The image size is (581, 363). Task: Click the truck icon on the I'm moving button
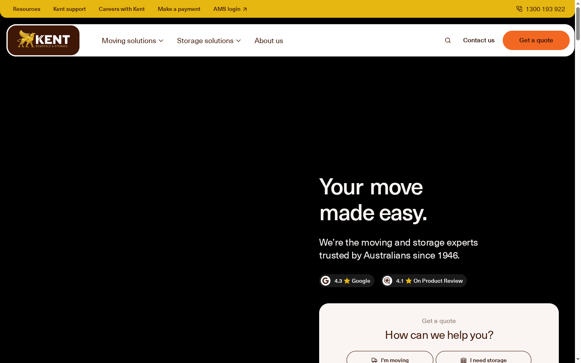(374, 360)
